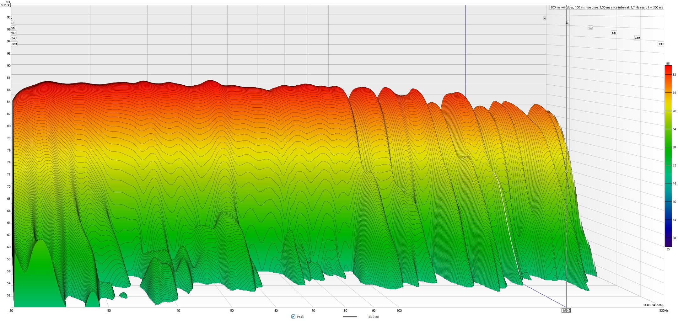Click the 30 frequency axis label

pyautogui.click(x=109, y=311)
